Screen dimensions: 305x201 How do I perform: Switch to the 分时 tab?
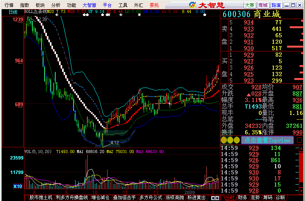tap(230, 198)
